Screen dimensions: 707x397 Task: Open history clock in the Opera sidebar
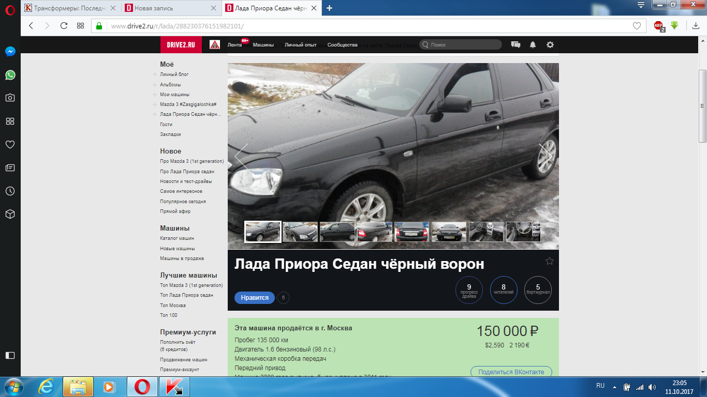tap(10, 191)
